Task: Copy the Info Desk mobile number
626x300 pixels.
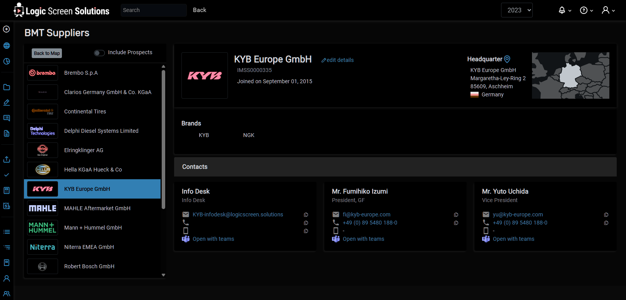Action: point(306,231)
